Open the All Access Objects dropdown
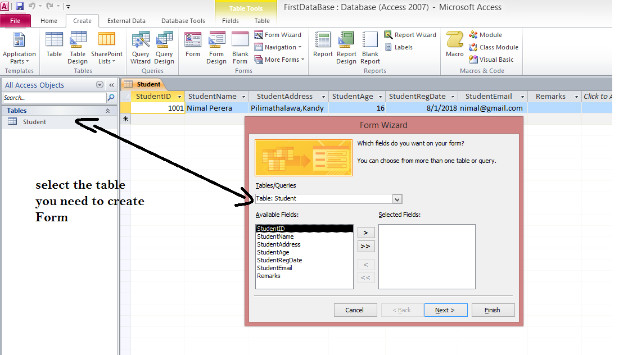 (x=100, y=85)
